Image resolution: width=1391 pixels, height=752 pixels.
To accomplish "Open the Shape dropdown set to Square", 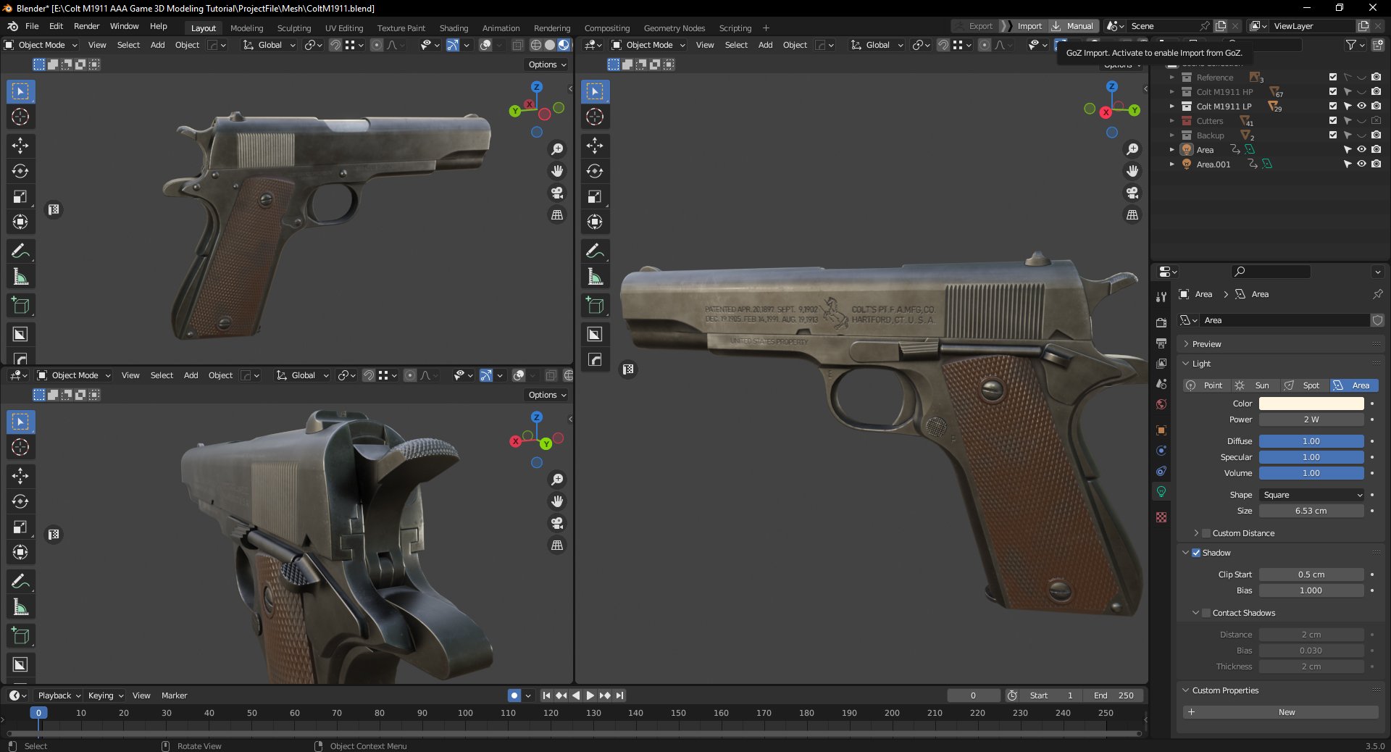I will point(1311,495).
